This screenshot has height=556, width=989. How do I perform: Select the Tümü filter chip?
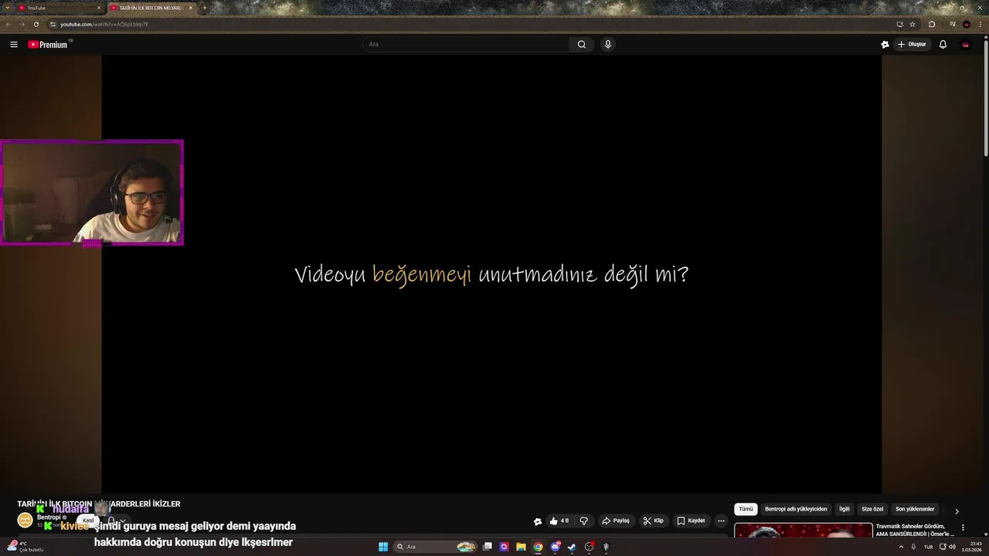pos(746,509)
